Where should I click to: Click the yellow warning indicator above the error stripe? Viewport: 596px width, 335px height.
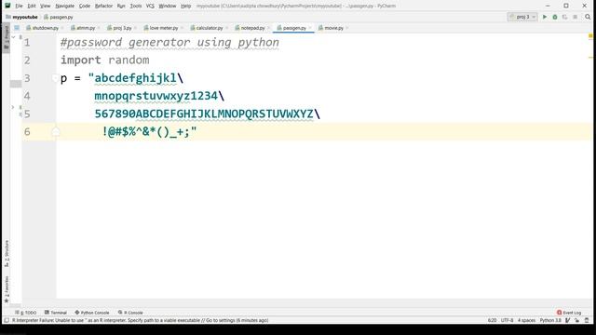pos(590,36)
